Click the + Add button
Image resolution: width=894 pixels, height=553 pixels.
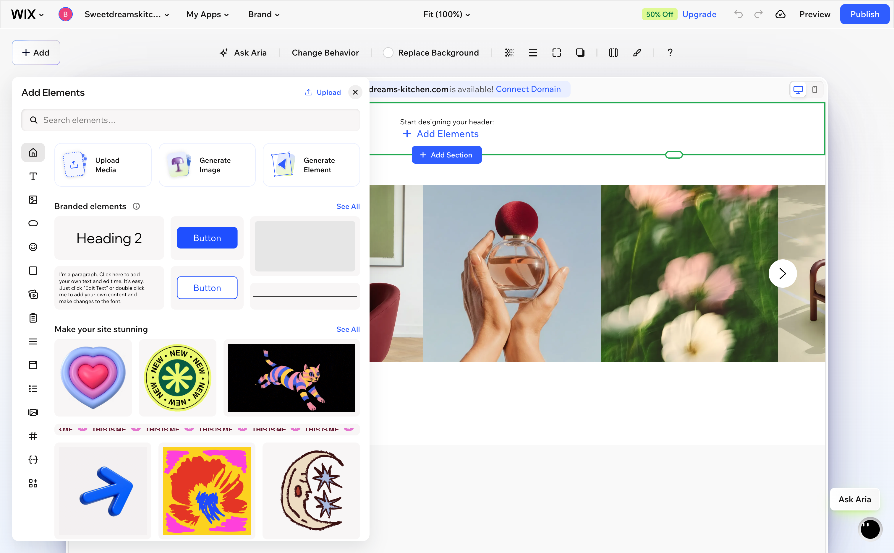click(36, 53)
